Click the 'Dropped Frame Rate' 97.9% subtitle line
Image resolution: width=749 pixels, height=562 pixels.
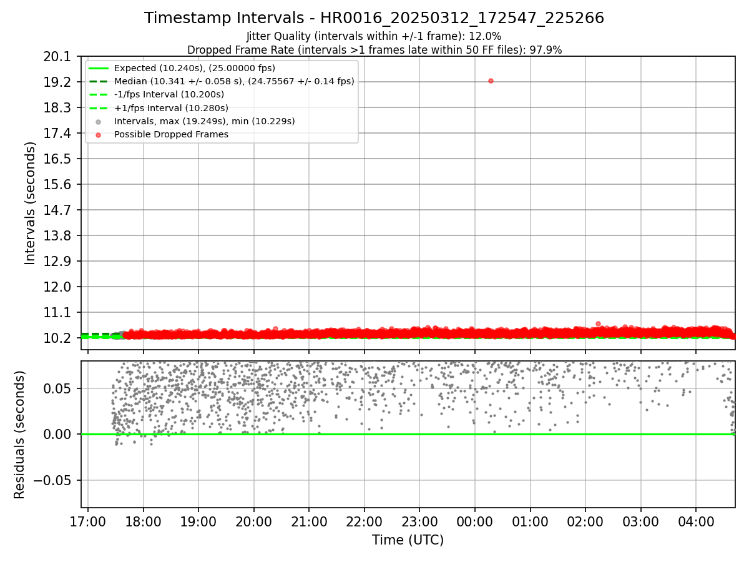tap(374, 50)
